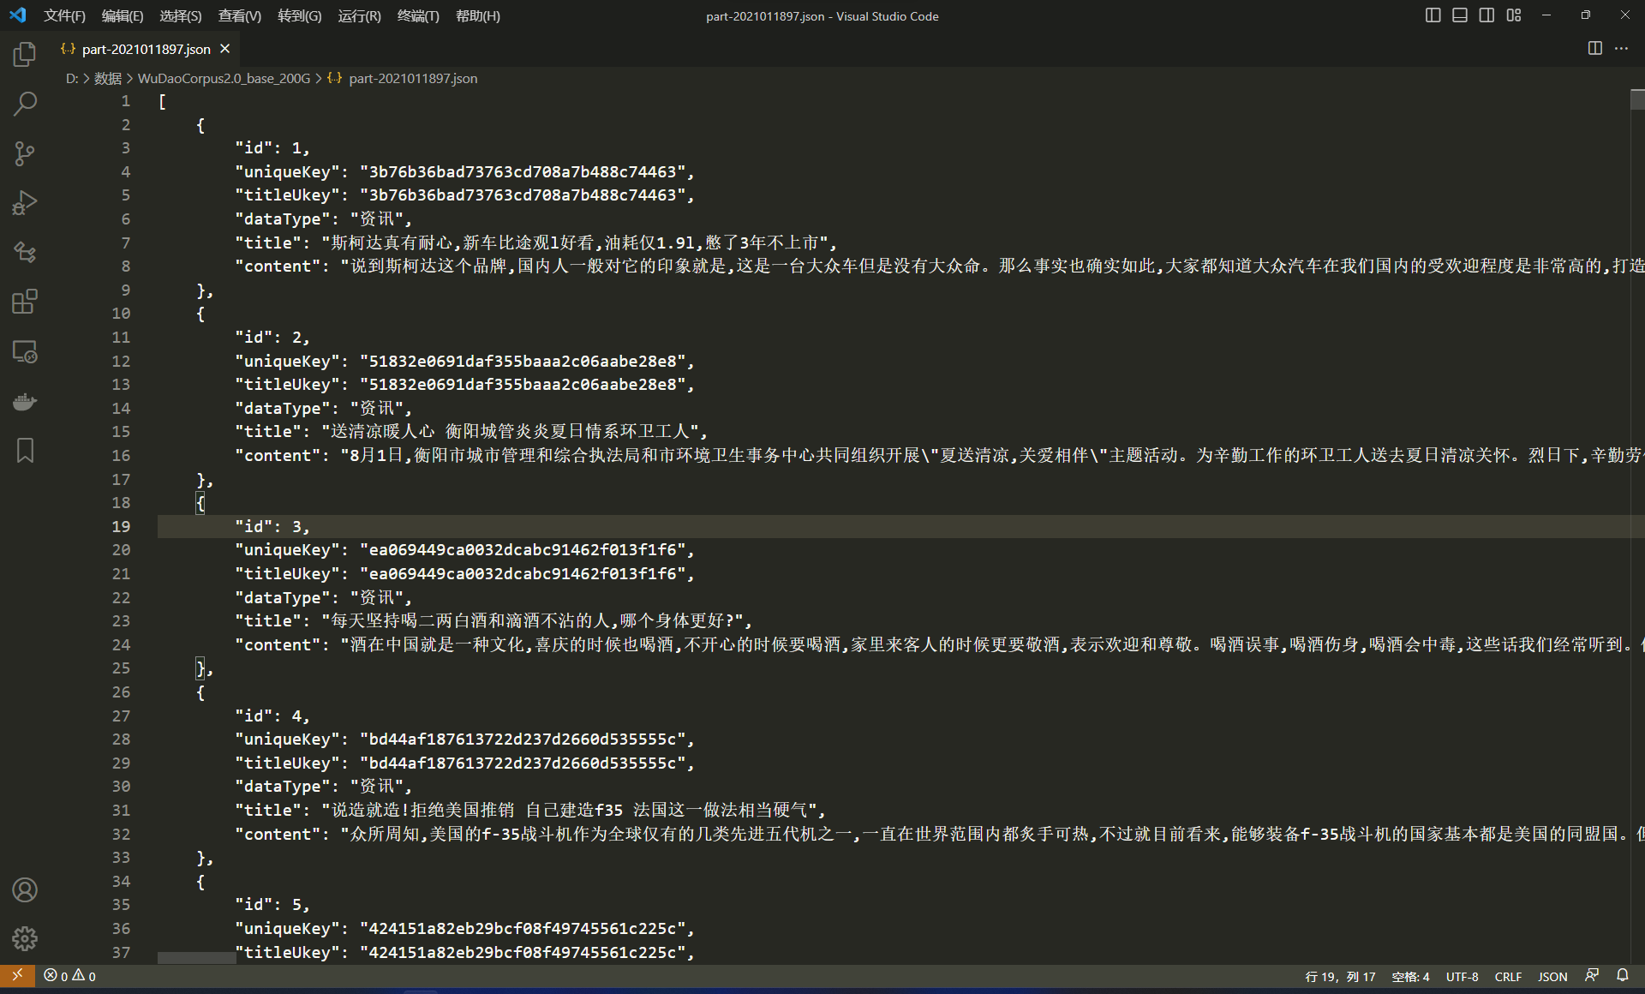Open the Customize Layout dropdown
Image resolution: width=1645 pixels, height=994 pixels.
[x=1513, y=15]
